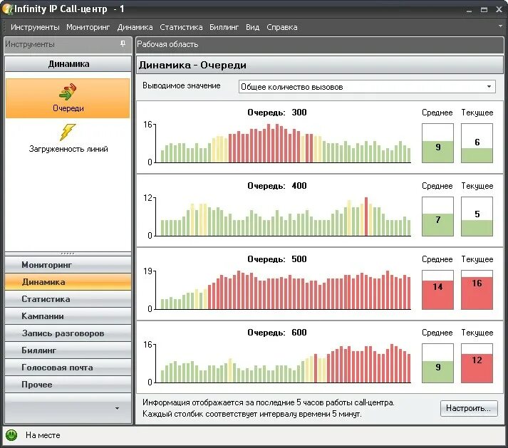Expand navigation pane options arrow at bottom
The height and width of the screenshot is (448, 508).
point(118,408)
